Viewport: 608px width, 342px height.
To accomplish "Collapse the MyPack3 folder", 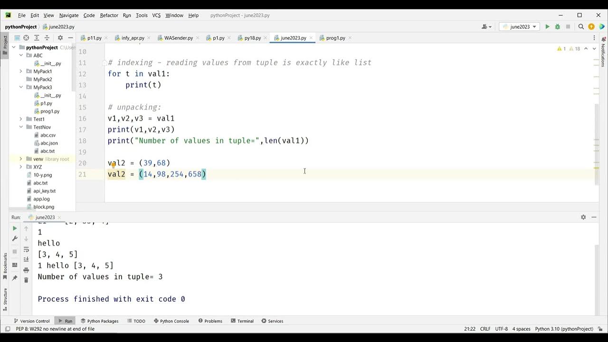I will pyautogui.click(x=21, y=87).
